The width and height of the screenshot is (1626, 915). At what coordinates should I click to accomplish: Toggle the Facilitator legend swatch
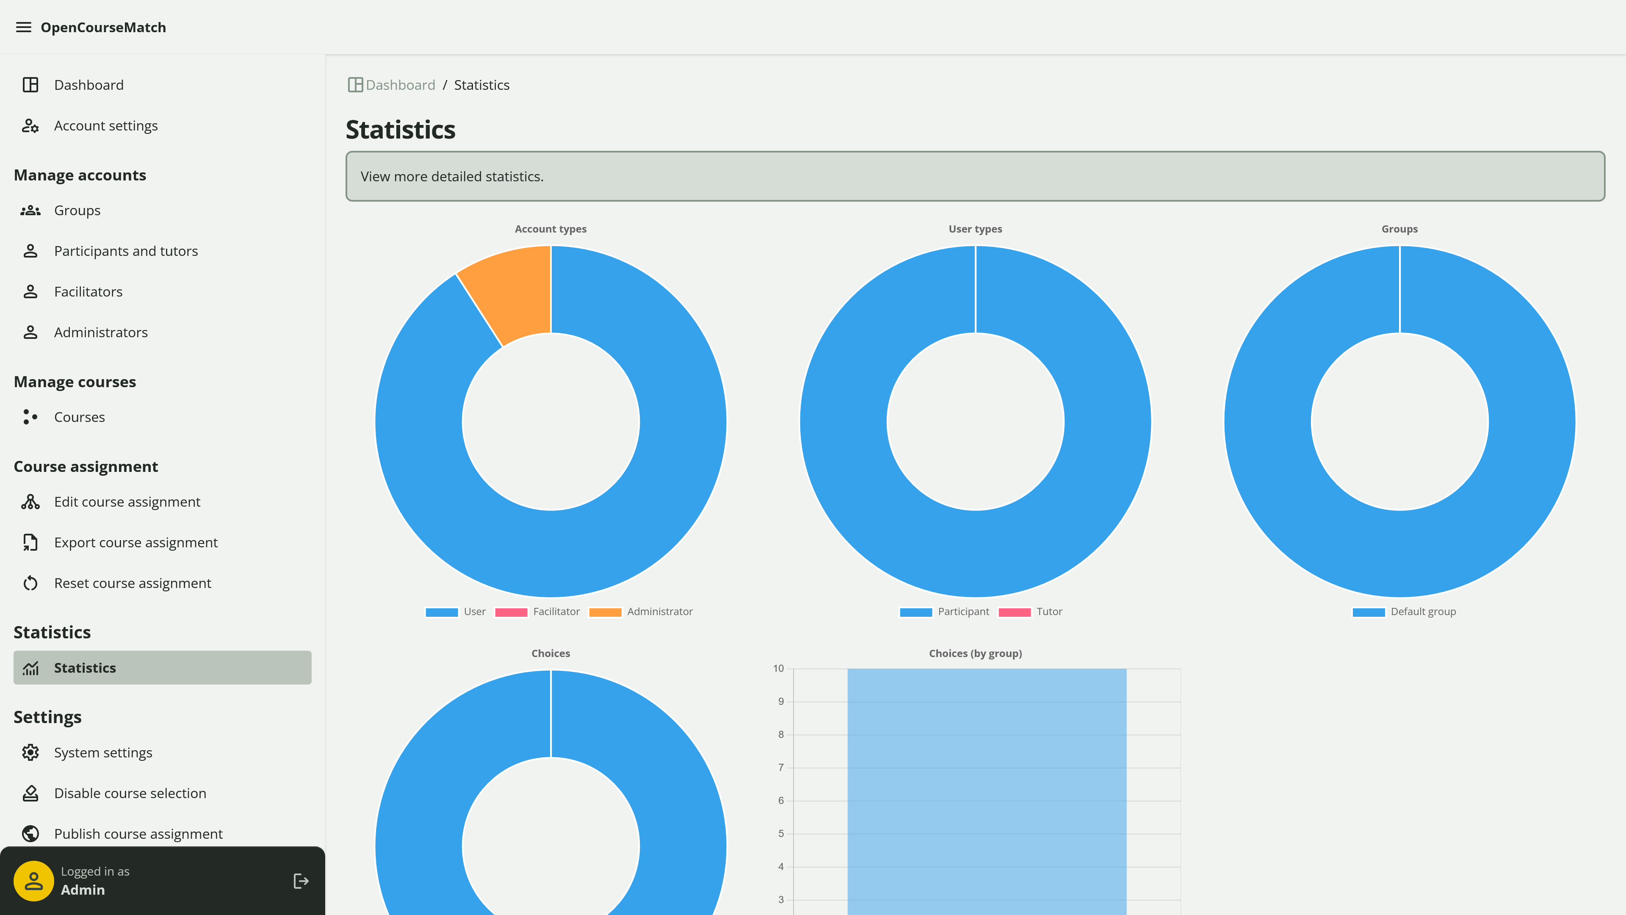[x=511, y=612]
